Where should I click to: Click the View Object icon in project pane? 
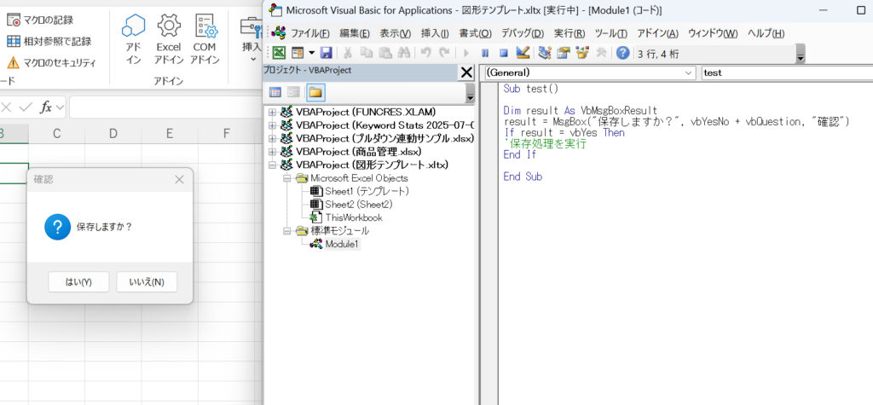293,92
